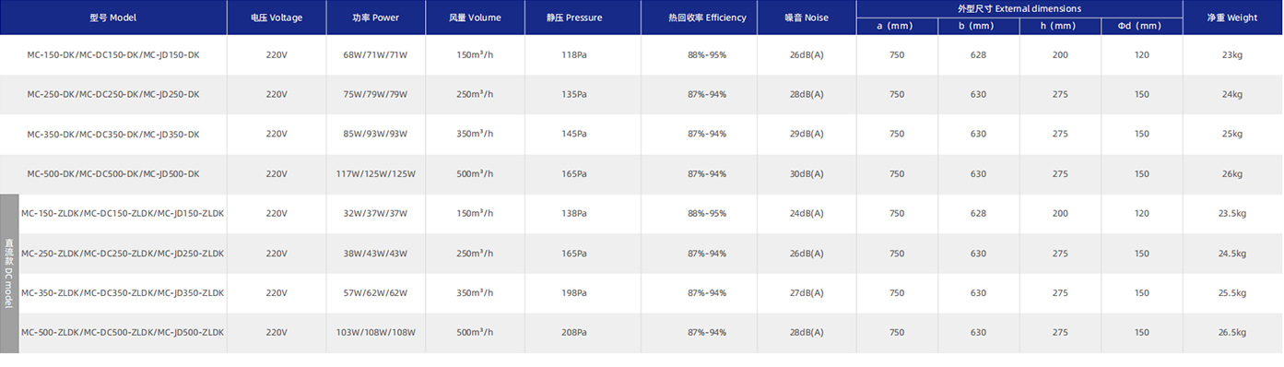The width and height of the screenshot is (1284, 367).
Task: Select the 电压 Voltage column header
Action: click(277, 18)
